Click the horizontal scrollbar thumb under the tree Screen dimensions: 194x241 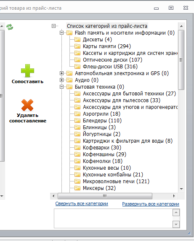[x=105, y=196]
